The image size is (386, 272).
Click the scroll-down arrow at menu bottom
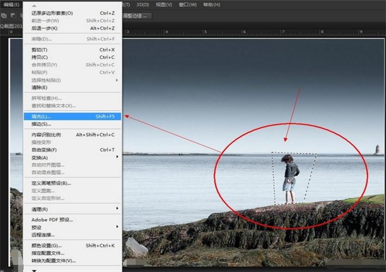click(x=34, y=270)
